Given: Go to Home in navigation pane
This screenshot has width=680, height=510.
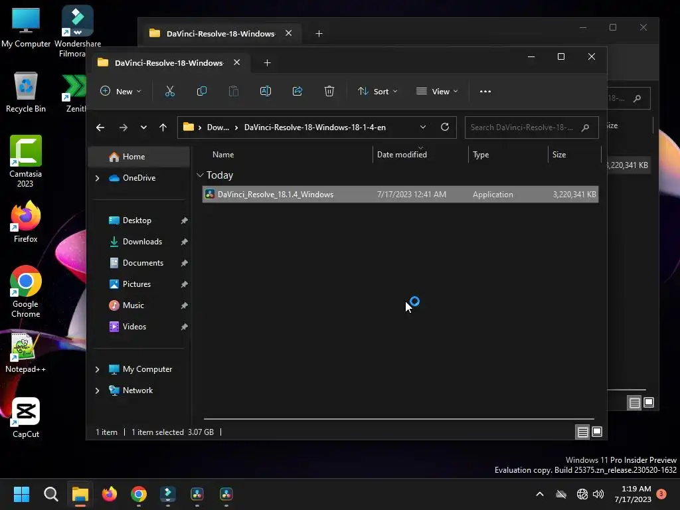Looking at the screenshot, I should point(139,157).
